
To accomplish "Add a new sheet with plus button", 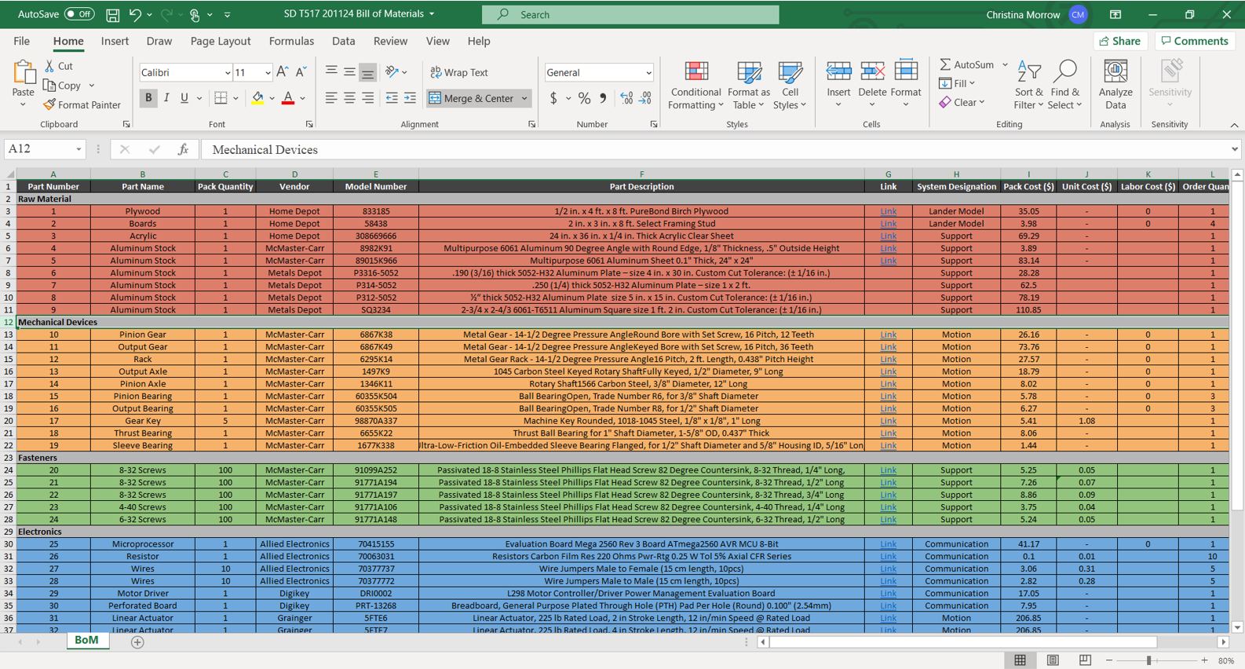I will click(x=137, y=642).
